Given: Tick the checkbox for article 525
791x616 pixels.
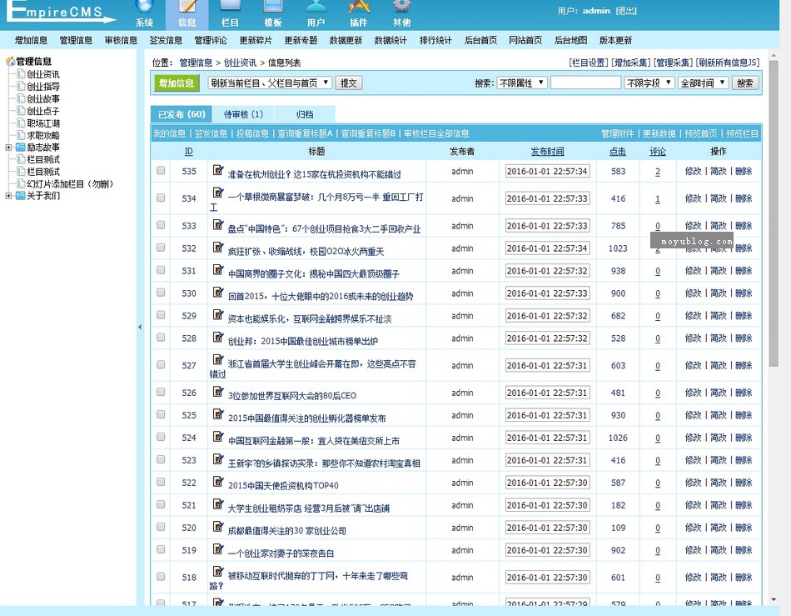Looking at the screenshot, I should point(161,414).
